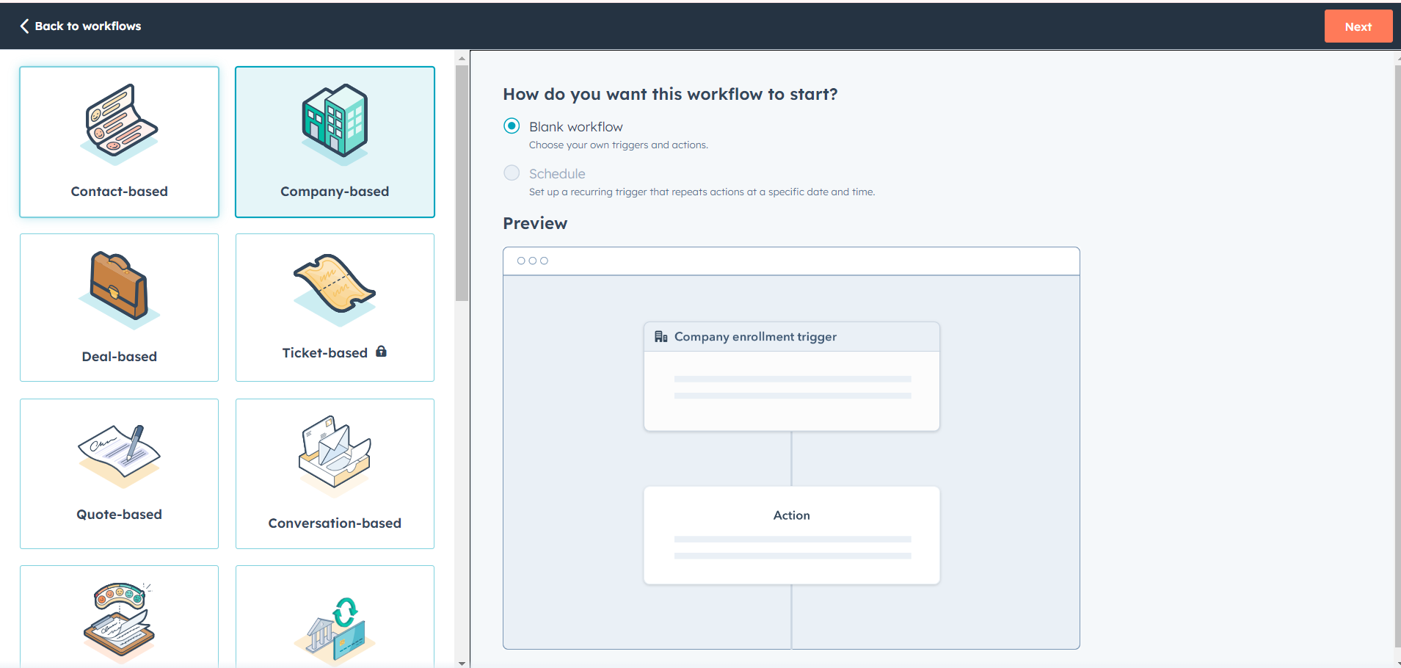This screenshot has height=668, width=1401.
Task: Select the Conversation-based inbox icon
Action: point(335,454)
